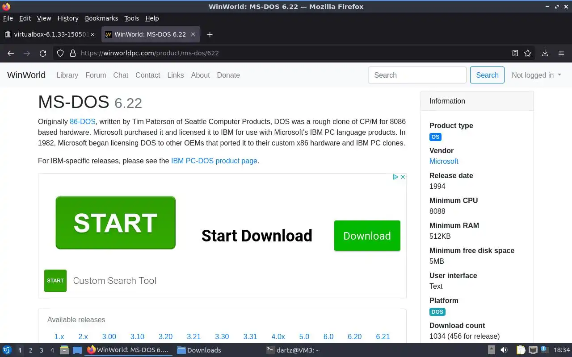Follow the 86-DOS link in description

[x=83, y=121]
